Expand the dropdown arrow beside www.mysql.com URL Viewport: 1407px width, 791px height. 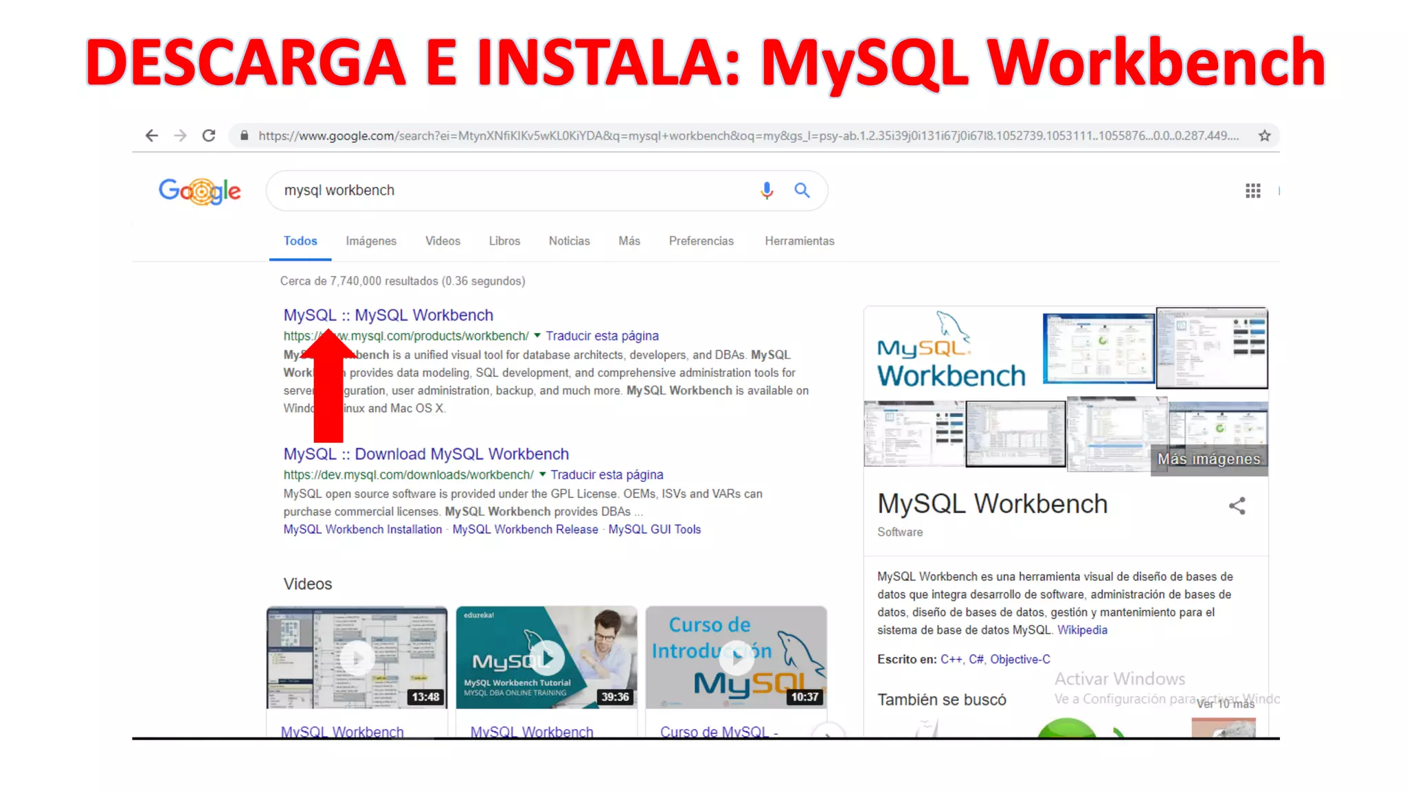point(537,336)
